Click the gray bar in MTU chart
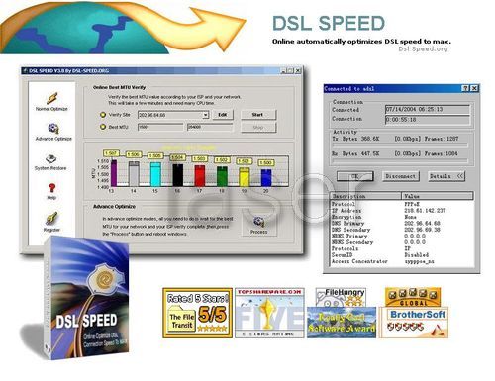This screenshot has width=495, height=381. 134,174
